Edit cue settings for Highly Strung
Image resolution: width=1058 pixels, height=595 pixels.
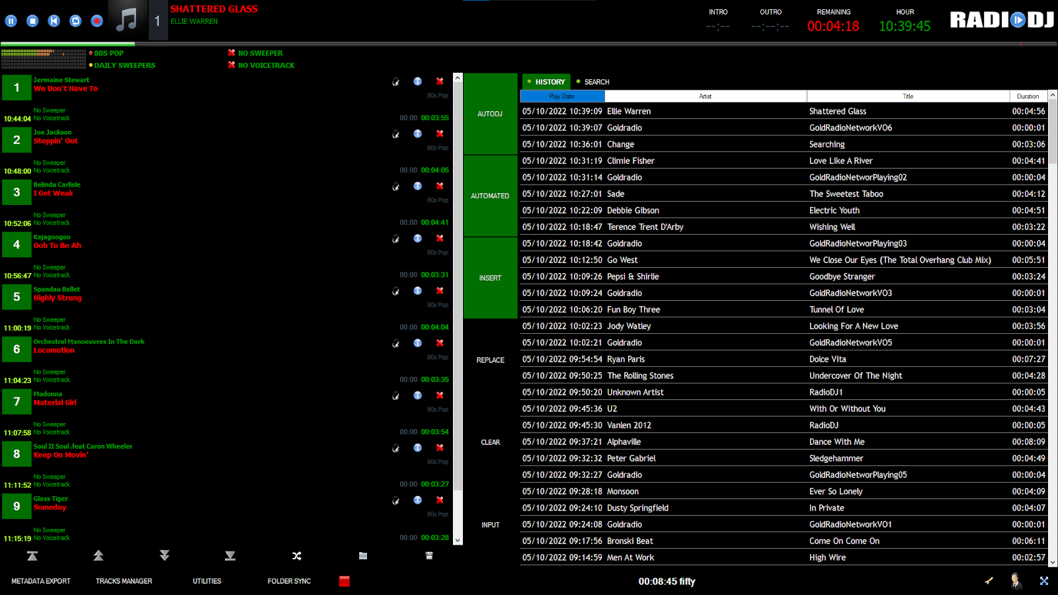click(x=395, y=292)
